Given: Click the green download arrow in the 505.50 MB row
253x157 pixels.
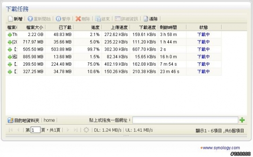Looking at the screenshot, I should [x=9, y=49].
